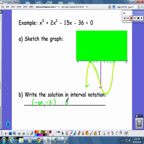144x144 pixels.
Task: Open the File menu
Action: click(x=3, y=7)
